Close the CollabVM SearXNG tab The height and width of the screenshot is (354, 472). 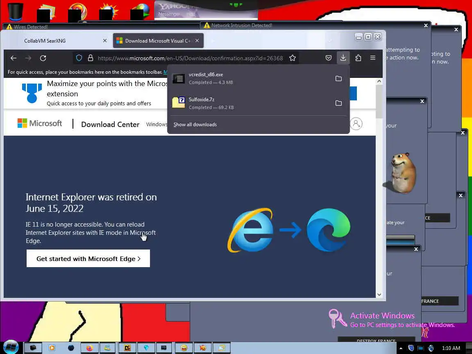pyautogui.click(x=105, y=41)
